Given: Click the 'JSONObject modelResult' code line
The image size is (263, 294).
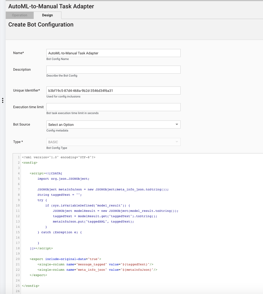Looking at the screenshot, I should point(116,211).
